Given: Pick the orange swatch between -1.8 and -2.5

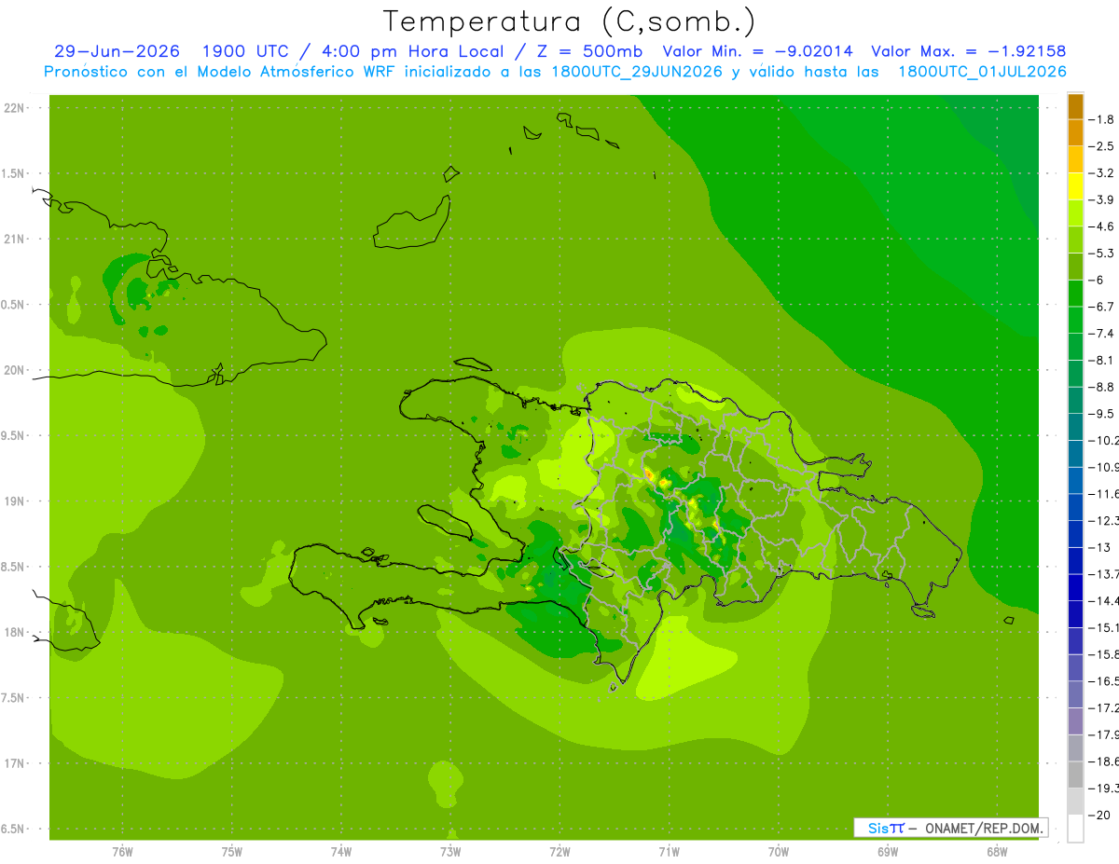Looking at the screenshot, I should pyautogui.click(x=1075, y=133).
